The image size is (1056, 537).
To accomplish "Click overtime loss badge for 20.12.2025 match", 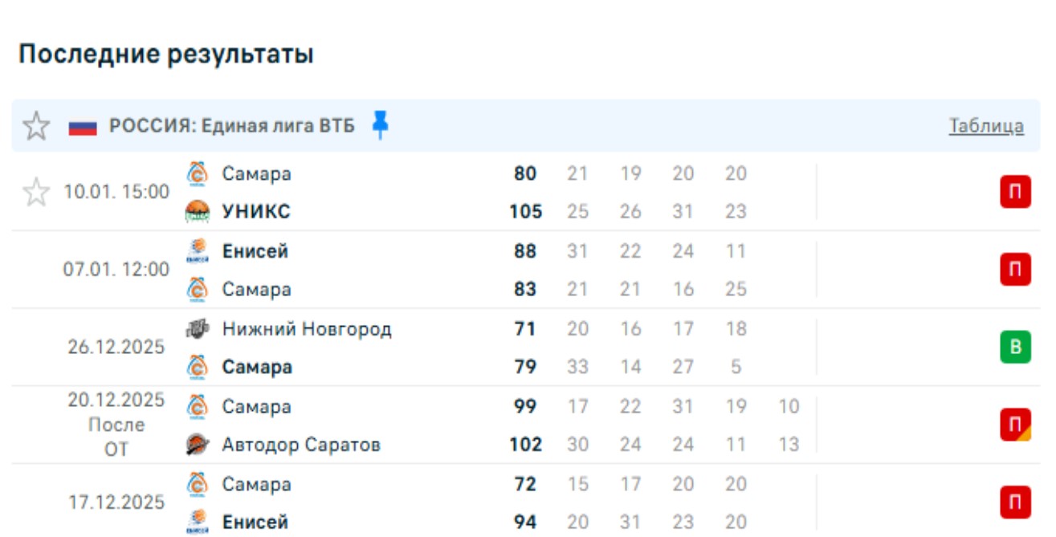I will (1015, 425).
